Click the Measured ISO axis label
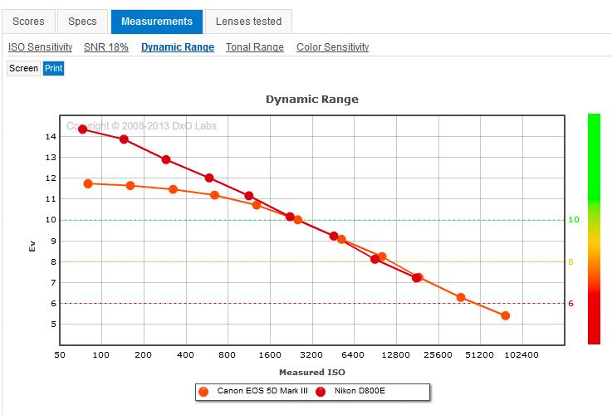Viewport: 612px width, 415px height. [312, 373]
